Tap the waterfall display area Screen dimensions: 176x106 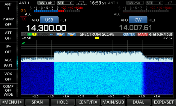tap(97, 78)
